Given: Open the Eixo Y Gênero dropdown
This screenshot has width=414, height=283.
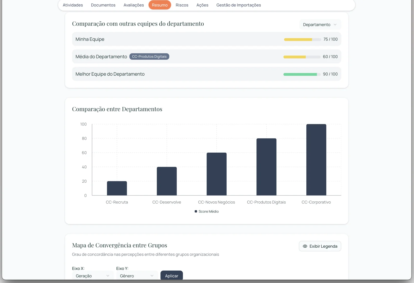Looking at the screenshot, I should pos(137,275).
